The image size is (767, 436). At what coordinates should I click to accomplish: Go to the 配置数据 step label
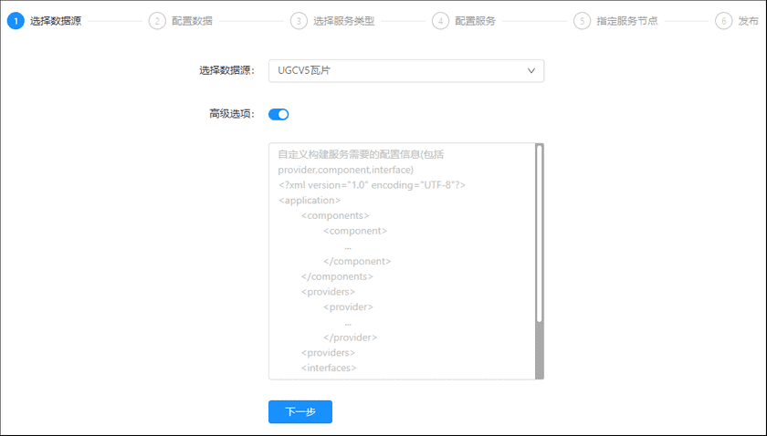192,21
